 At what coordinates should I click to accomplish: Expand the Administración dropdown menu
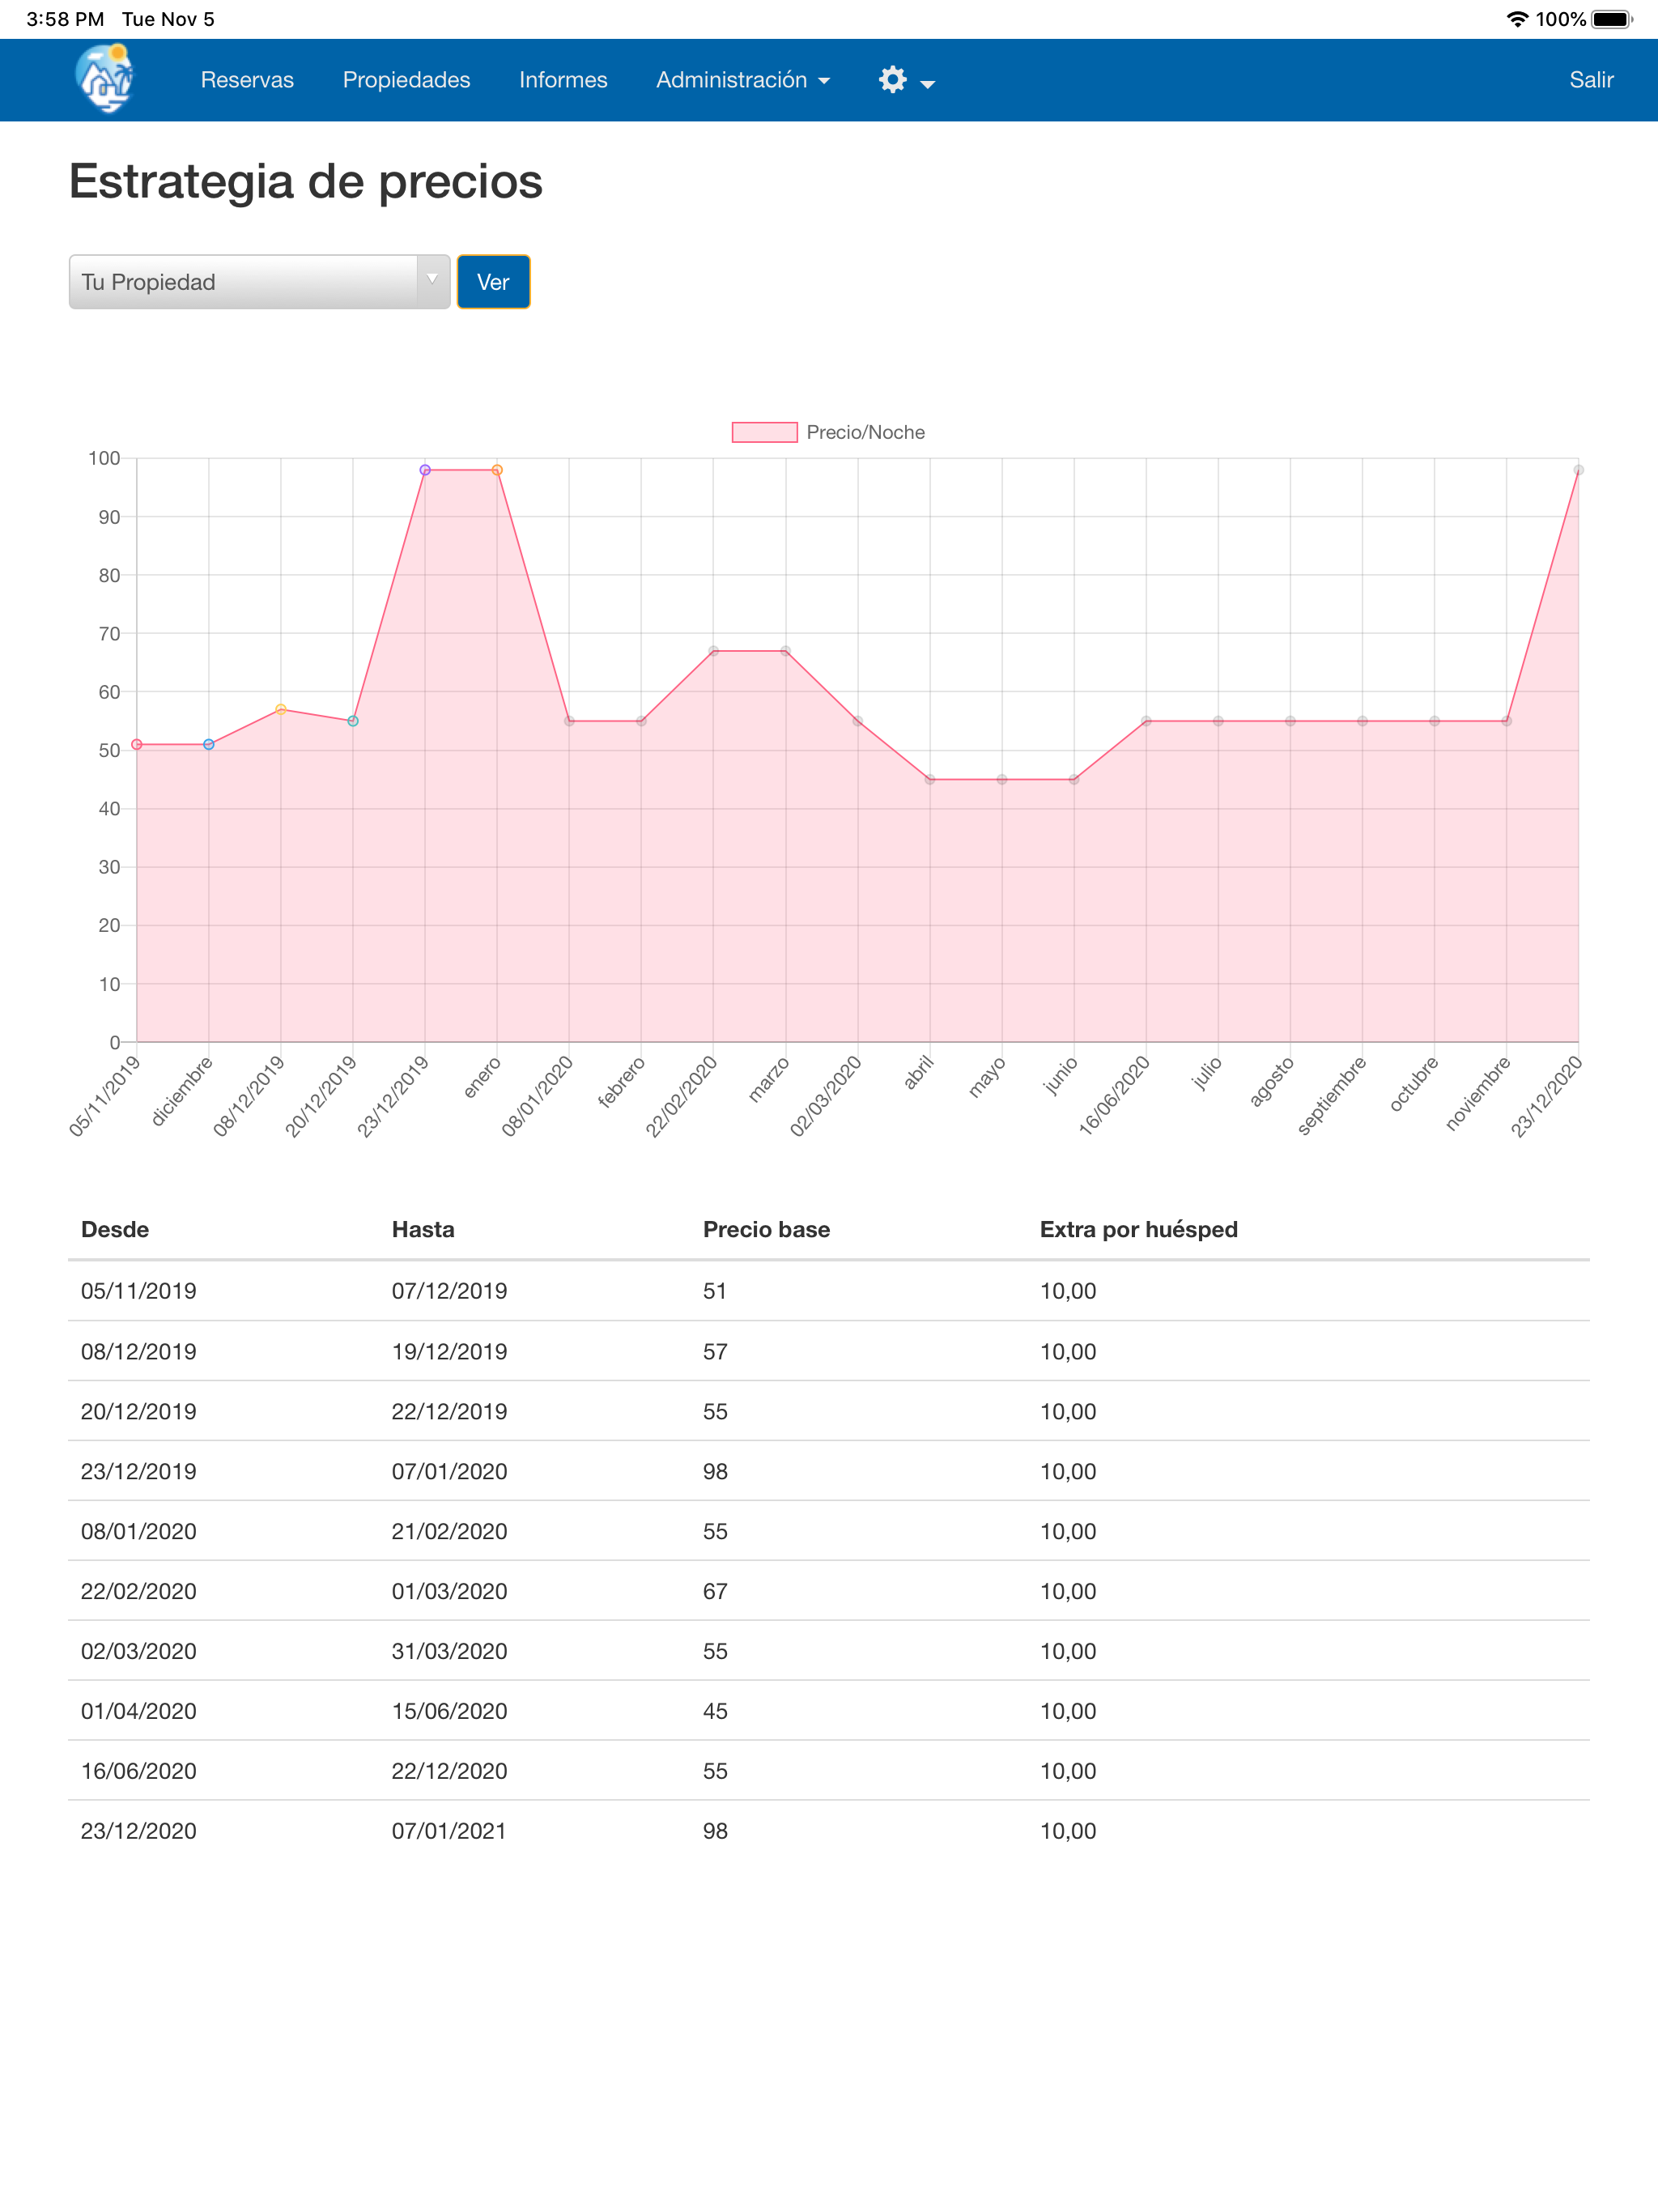coord(743,80)
